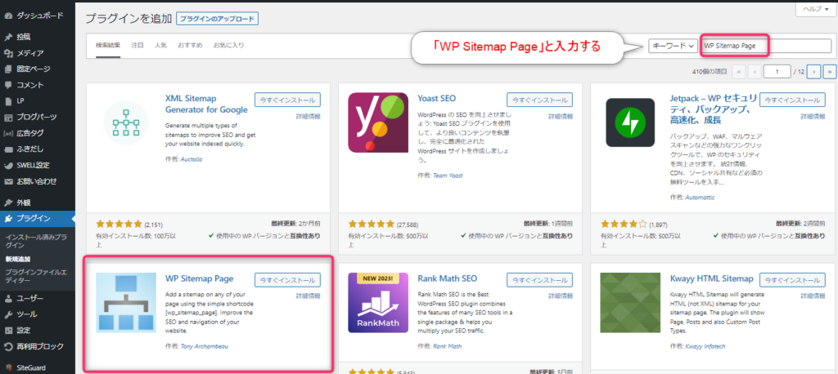Open the お問い合わせ mail icon
Screen dimensions: 838x374
(8, 180)
